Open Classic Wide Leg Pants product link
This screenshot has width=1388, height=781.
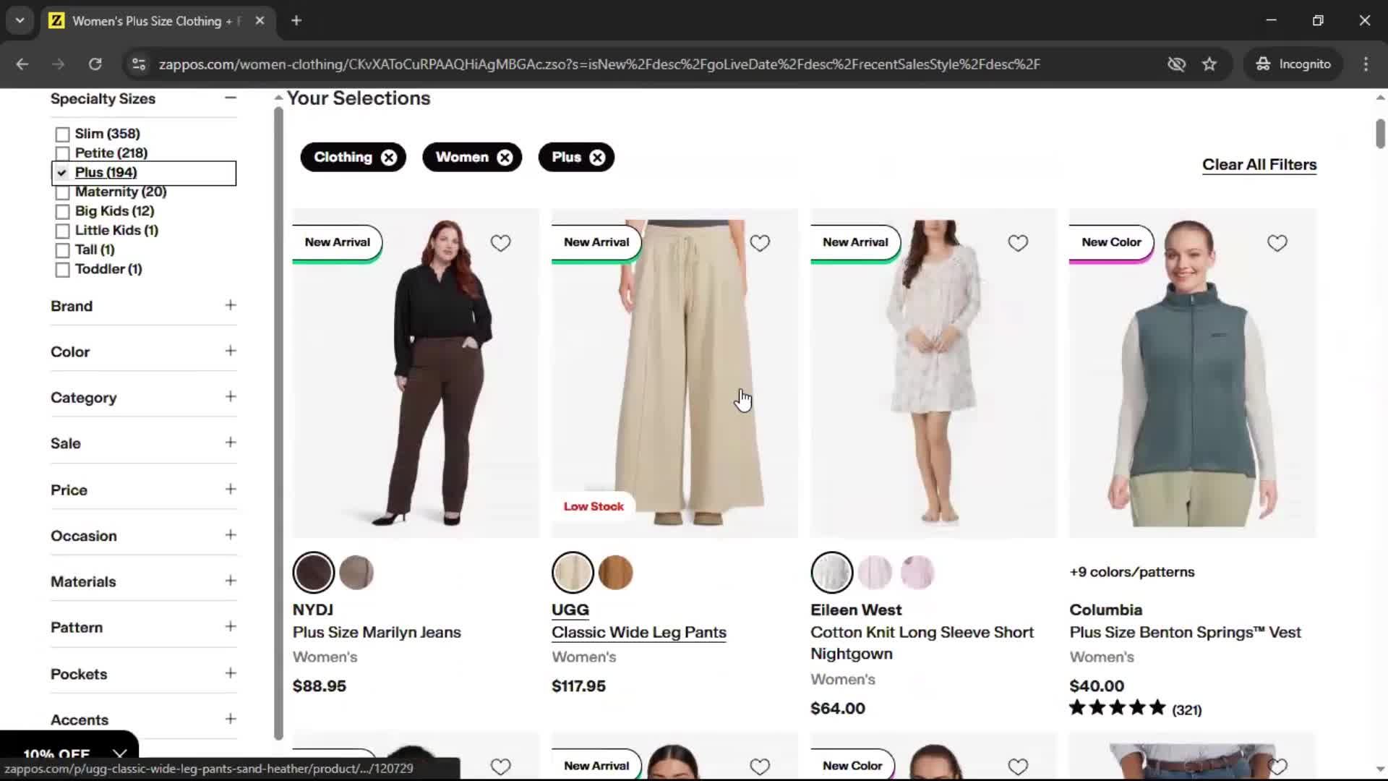[639, 632]
